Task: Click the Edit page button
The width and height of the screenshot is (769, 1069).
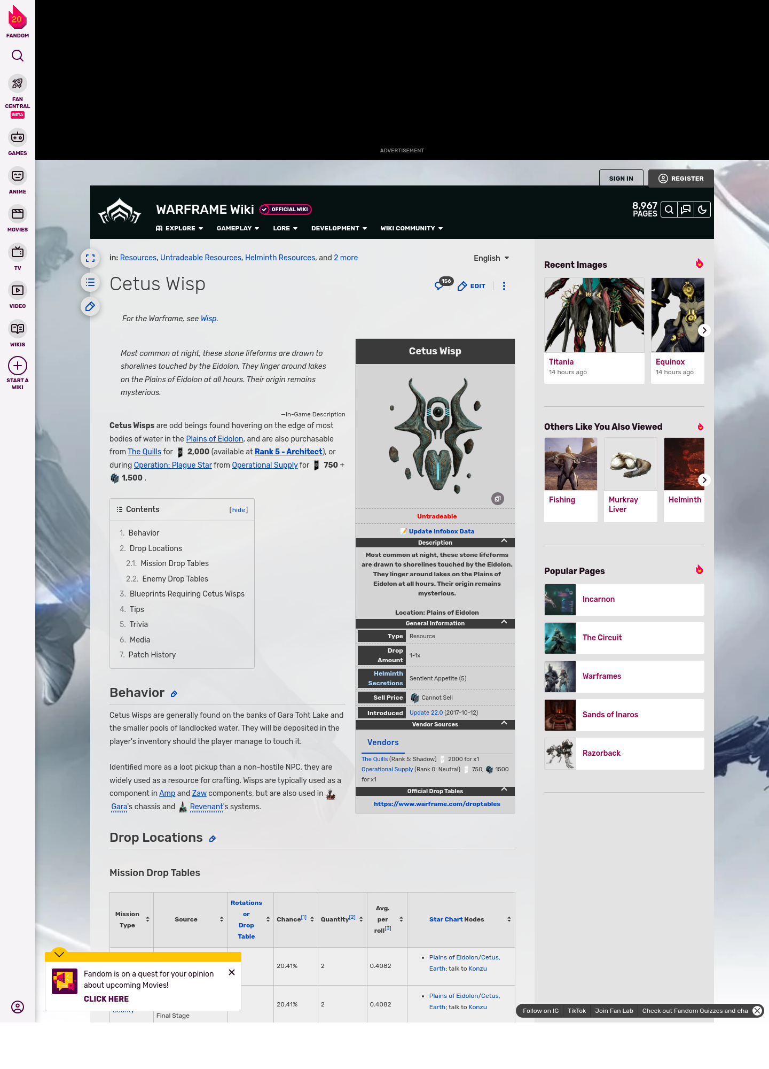Action: click(472, 286)
